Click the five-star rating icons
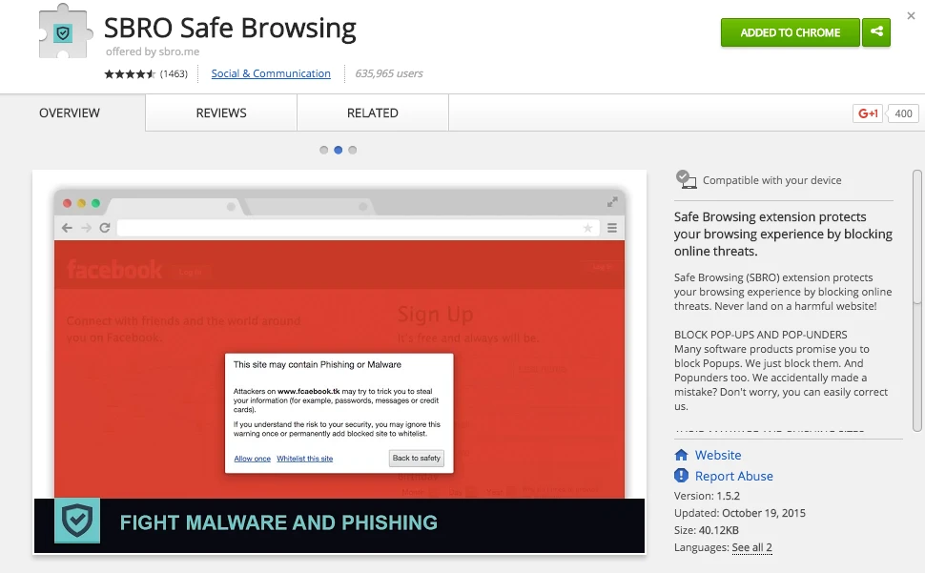Viewport: 925px width, 573px height. click(x=130, y=73)
